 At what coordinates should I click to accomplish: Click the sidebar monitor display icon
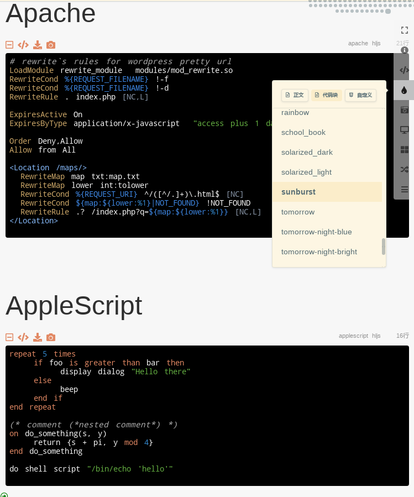pos(404,130)
